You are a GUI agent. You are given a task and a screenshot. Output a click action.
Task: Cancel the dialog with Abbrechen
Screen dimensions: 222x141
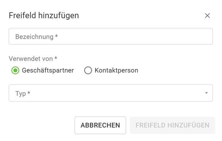(100, 125)
